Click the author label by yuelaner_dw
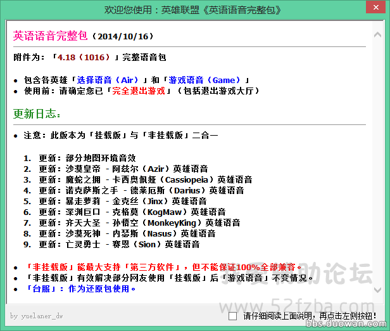 (37, 315)
